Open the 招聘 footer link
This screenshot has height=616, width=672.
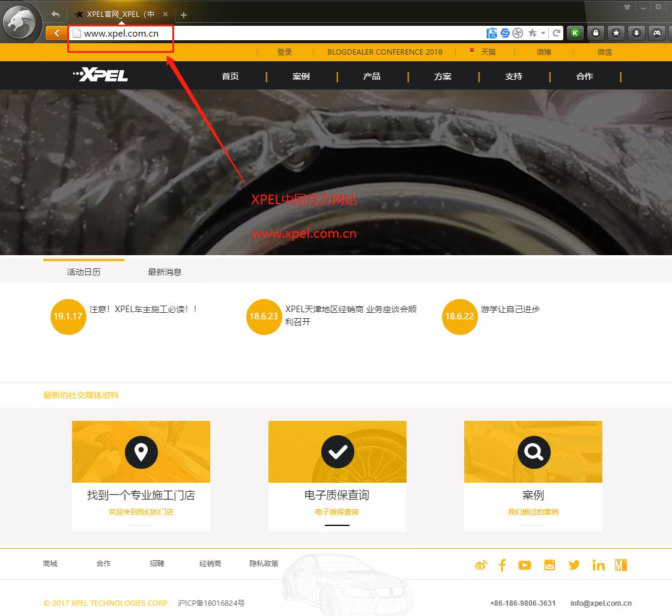pyautogui.click(x=157, y=563)
